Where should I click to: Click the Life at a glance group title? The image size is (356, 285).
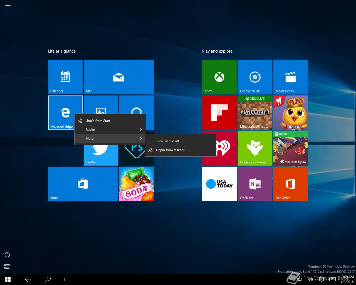(x=62, y=51)
